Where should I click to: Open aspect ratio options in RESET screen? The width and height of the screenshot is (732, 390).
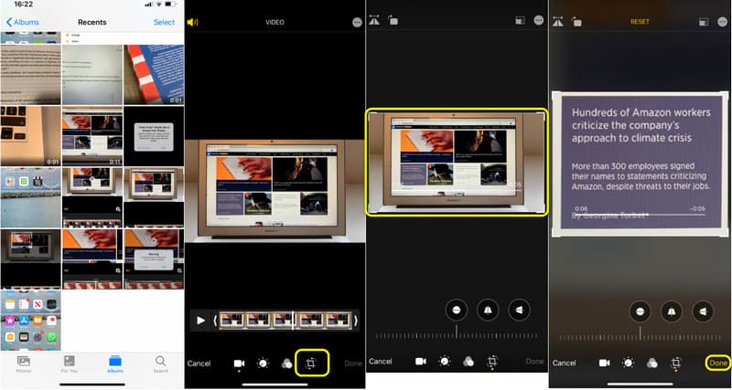coord(704,21)
